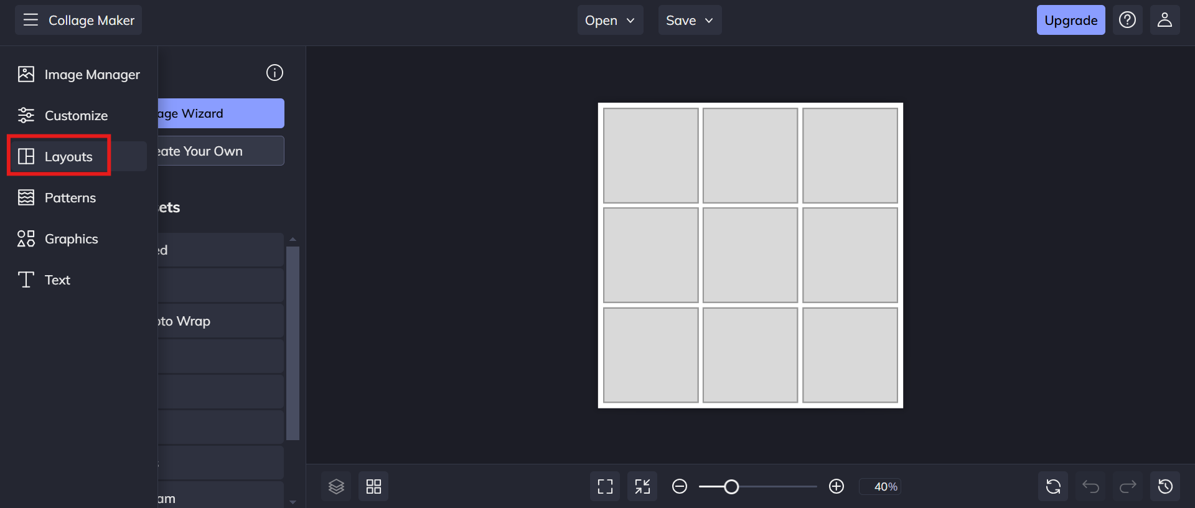Click the layouts list scroll-down arrow
1195x508 pixels.
(293, 502)
